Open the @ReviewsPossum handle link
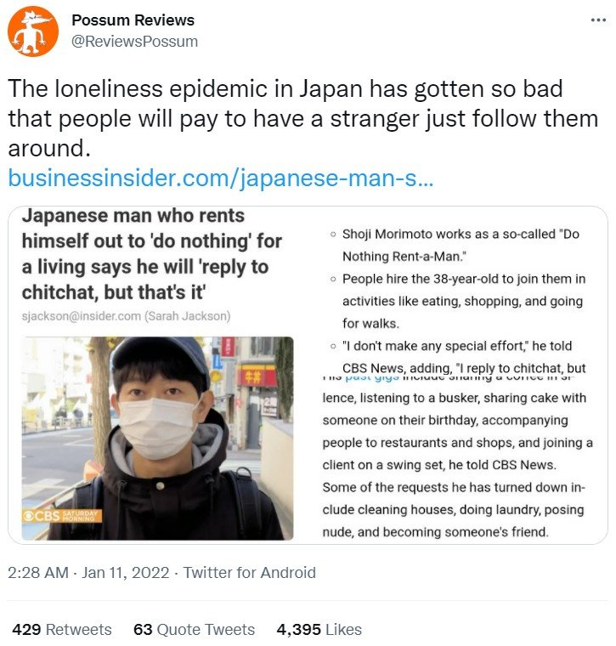 pos(134,41)
